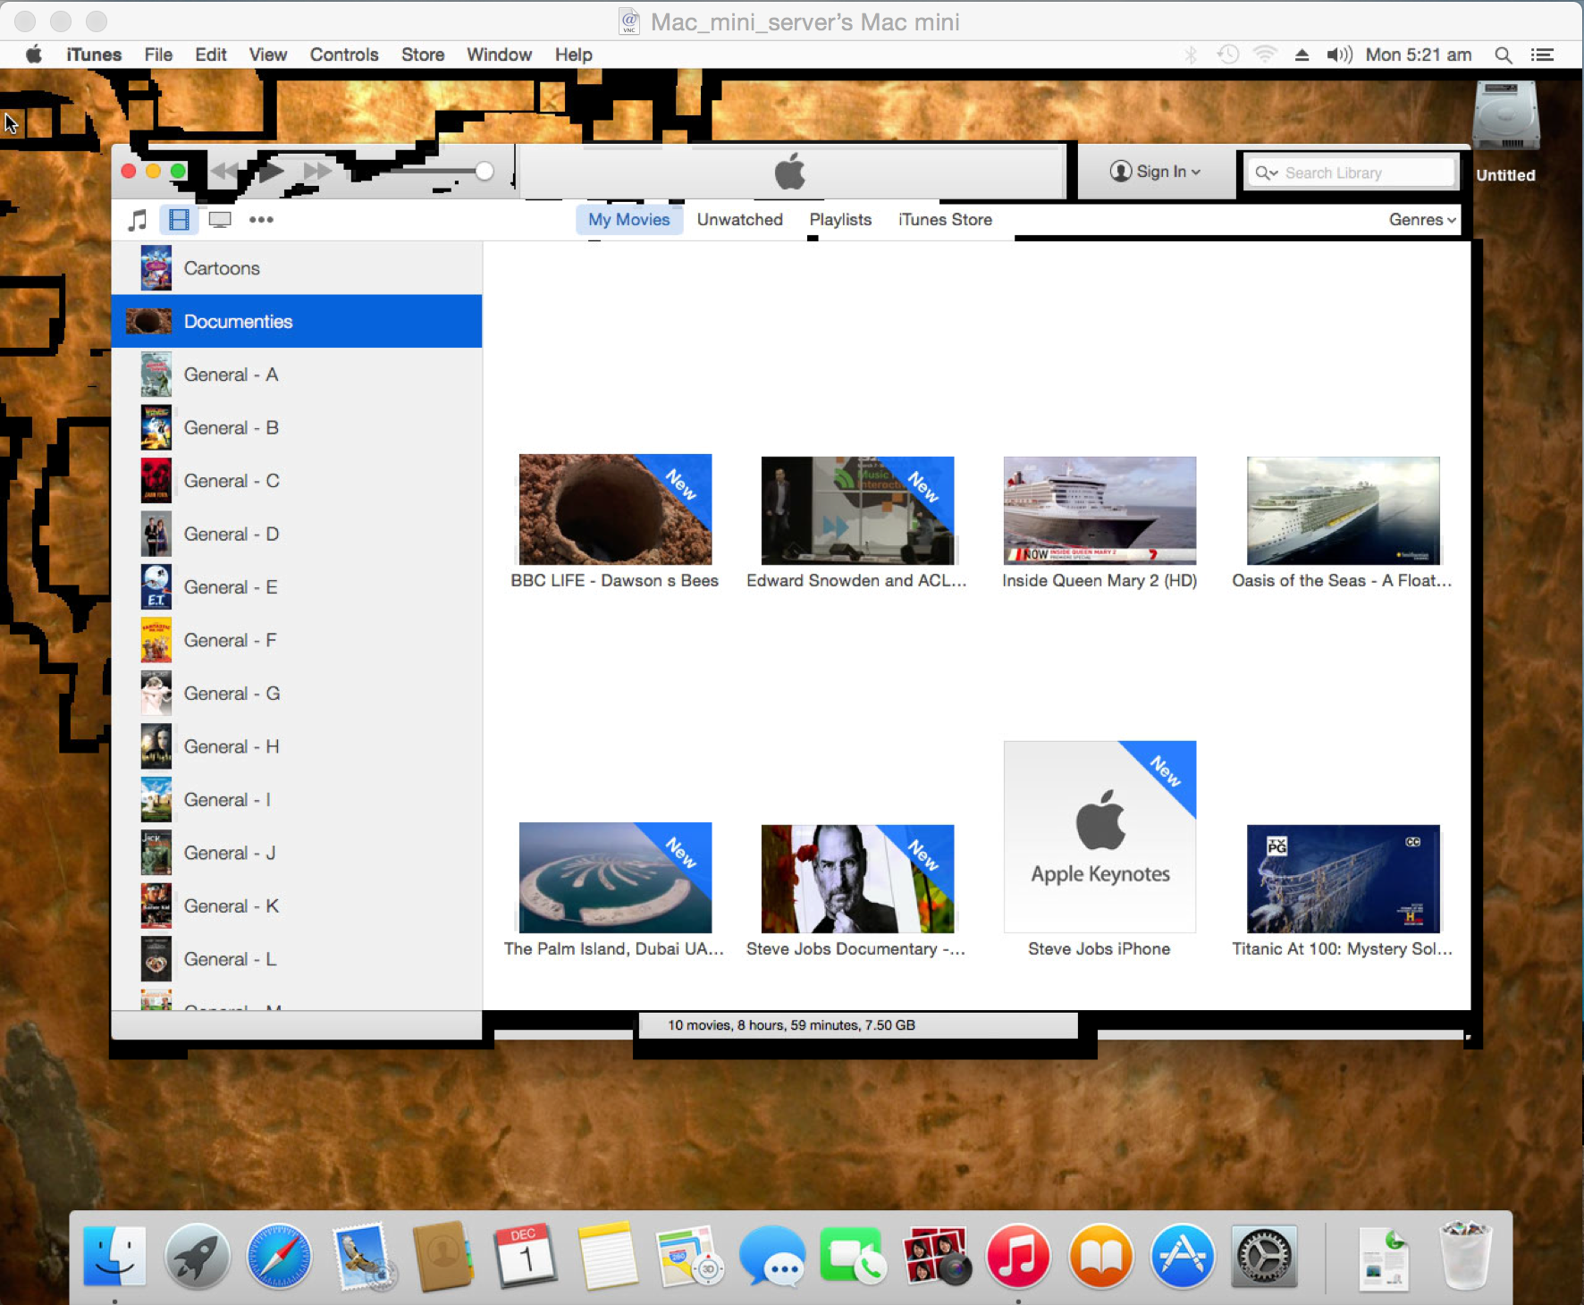
Task: Skip forward to next track
Action: click(317, 171)
